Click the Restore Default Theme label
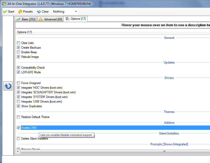 tap(35, 117)
